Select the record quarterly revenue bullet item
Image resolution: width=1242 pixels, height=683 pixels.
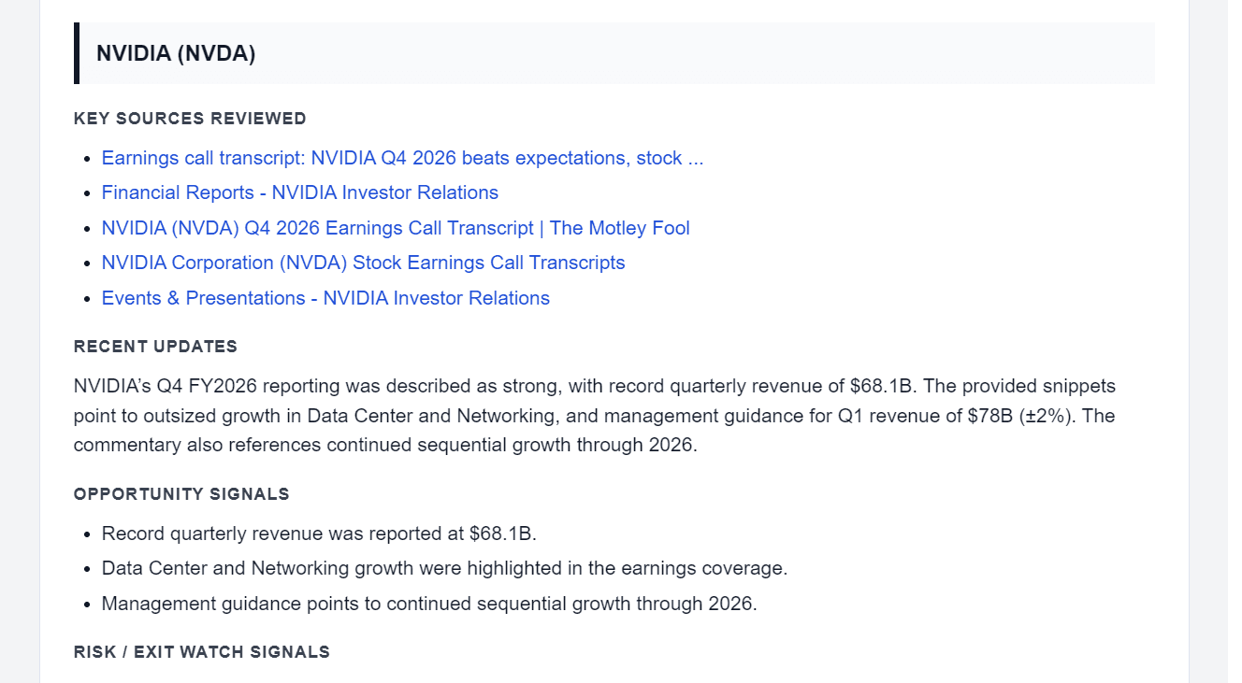tap(319, 534)
